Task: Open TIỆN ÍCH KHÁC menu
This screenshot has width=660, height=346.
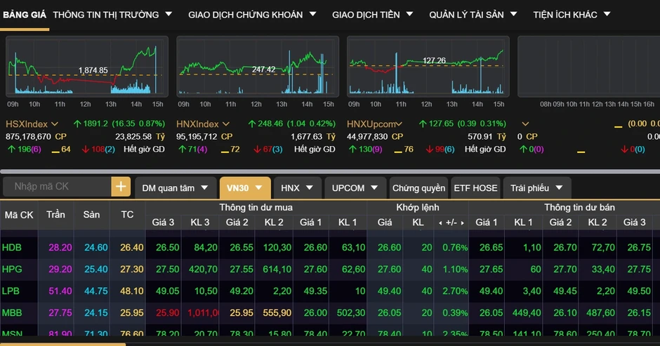Action: pyautogui.click(x=572, y=15)
